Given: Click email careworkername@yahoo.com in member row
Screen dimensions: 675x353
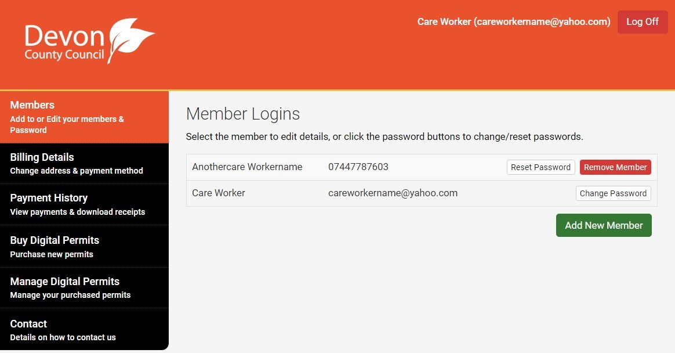Looking at the screenshot, I should 393,193.
